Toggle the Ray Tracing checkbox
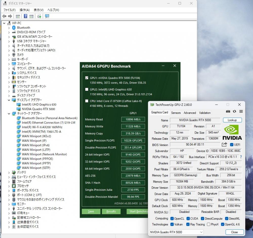This screenshot has width=253, height=238. pos(188,224)
